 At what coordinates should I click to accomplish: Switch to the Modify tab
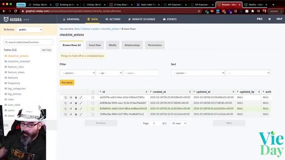(x=113, y=45)
